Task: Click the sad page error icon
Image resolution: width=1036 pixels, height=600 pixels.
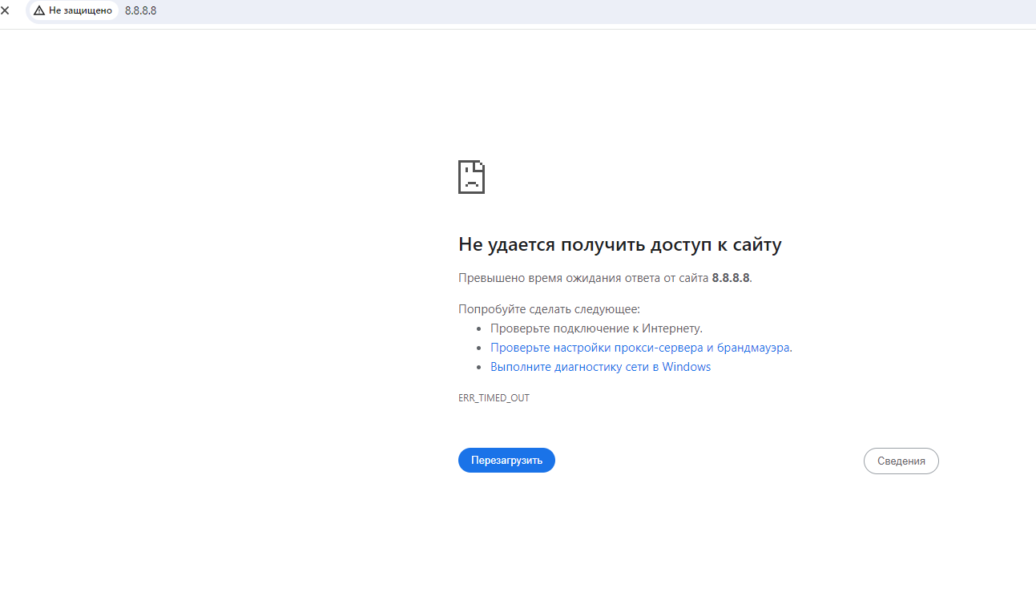Action: [x=471, y=177]
